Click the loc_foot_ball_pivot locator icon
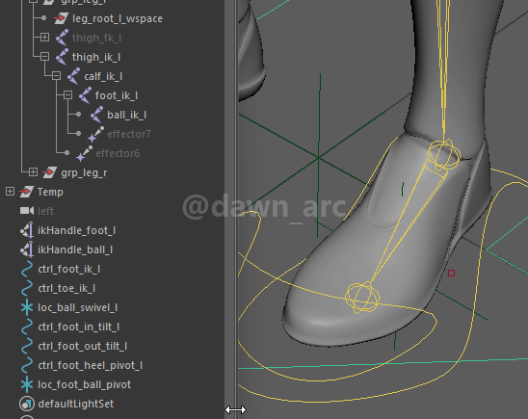Screen dimensions: 528x419 click(27, 384)
